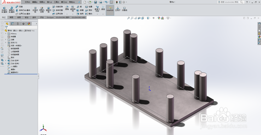Select the 圆角 fillet tool
The width and height of the screenshot is (261, 135).
[x=67, y=8]
